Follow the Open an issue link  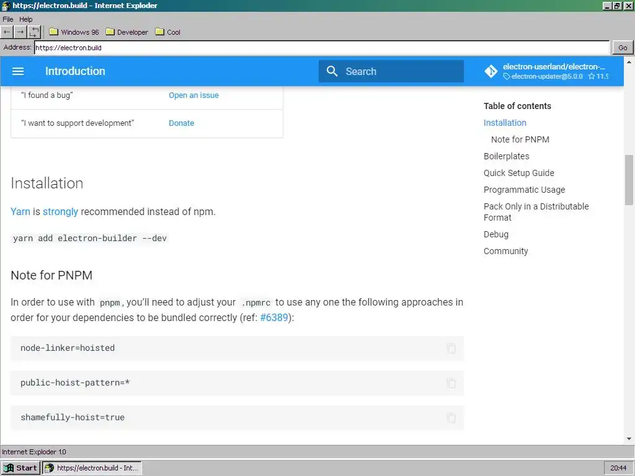[193, 95]
